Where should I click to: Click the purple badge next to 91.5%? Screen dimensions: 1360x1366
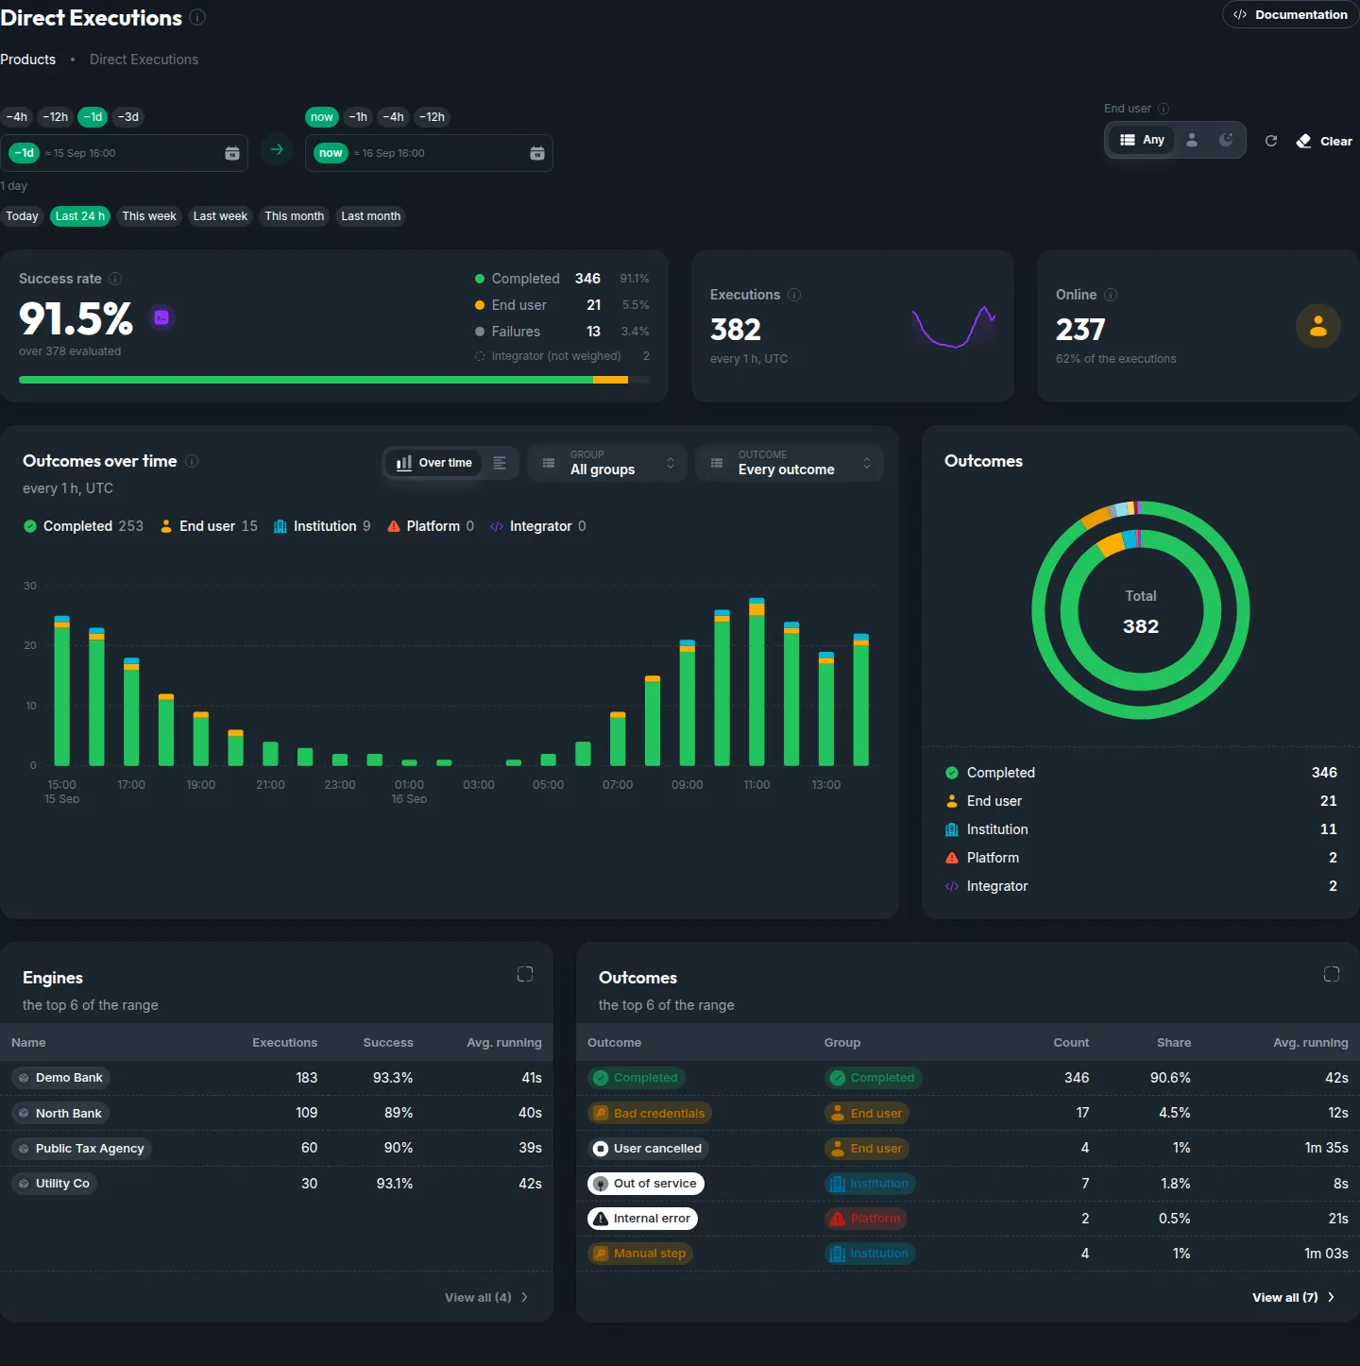(161, 317)
